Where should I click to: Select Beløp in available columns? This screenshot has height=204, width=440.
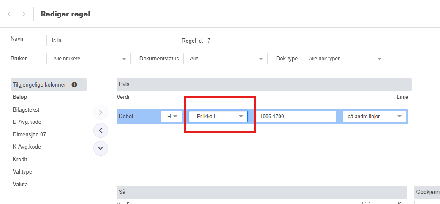click(20, 97)
